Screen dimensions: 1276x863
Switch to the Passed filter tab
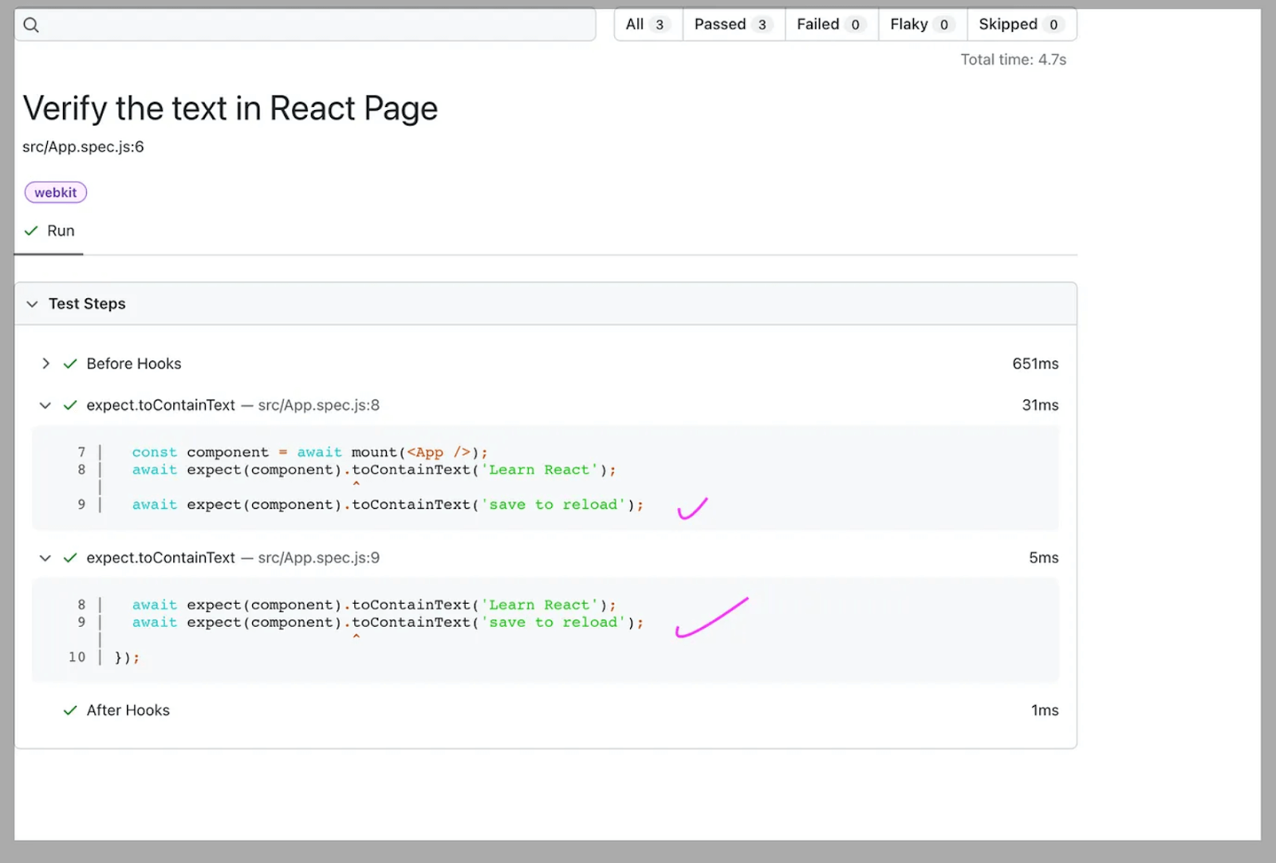[x=731, y=24]
